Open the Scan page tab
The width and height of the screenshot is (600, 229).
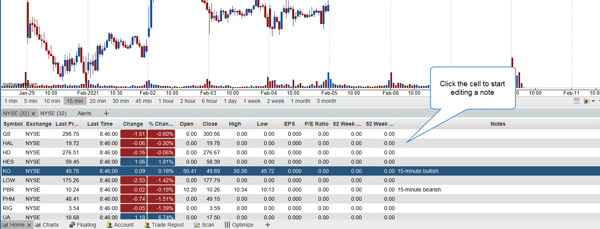pyautogui.click(x=204, y=225)
